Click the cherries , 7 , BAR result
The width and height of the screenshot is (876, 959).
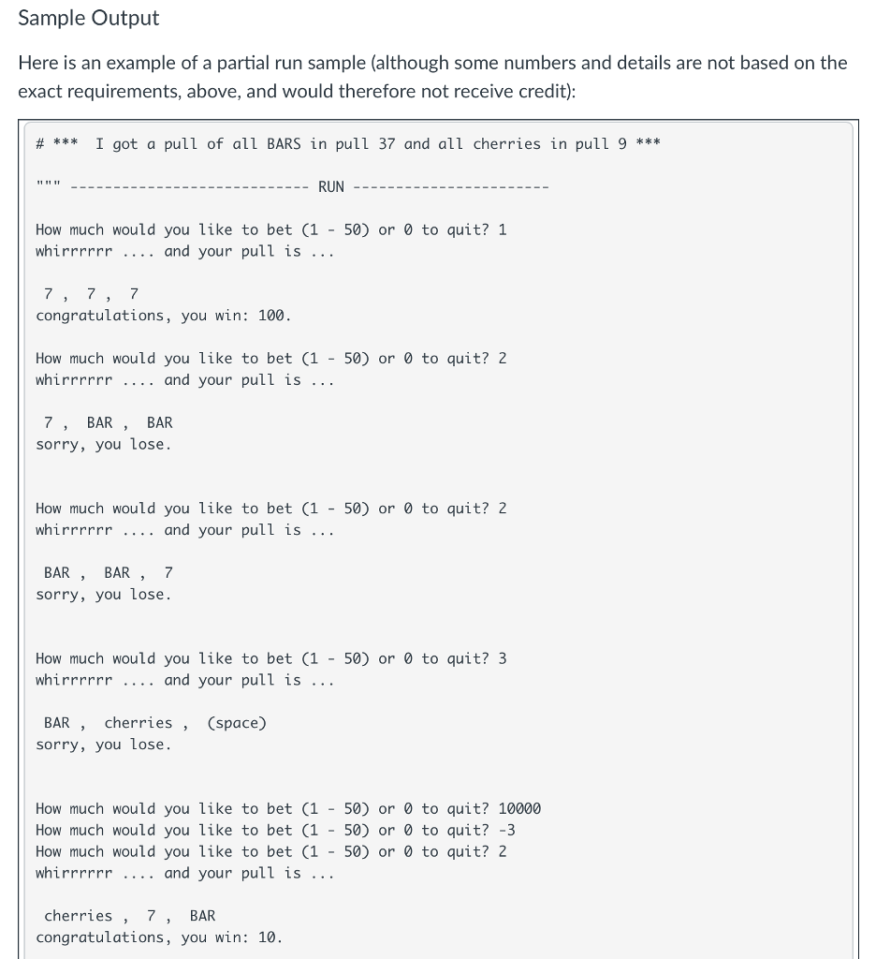[129, 916]
